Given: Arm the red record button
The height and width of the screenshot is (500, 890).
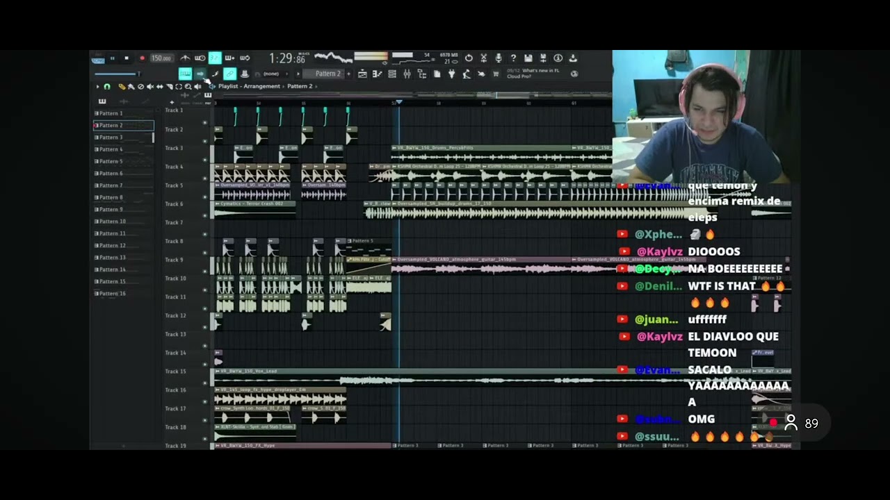Looking at the screenshot, I should click(142, 58).
